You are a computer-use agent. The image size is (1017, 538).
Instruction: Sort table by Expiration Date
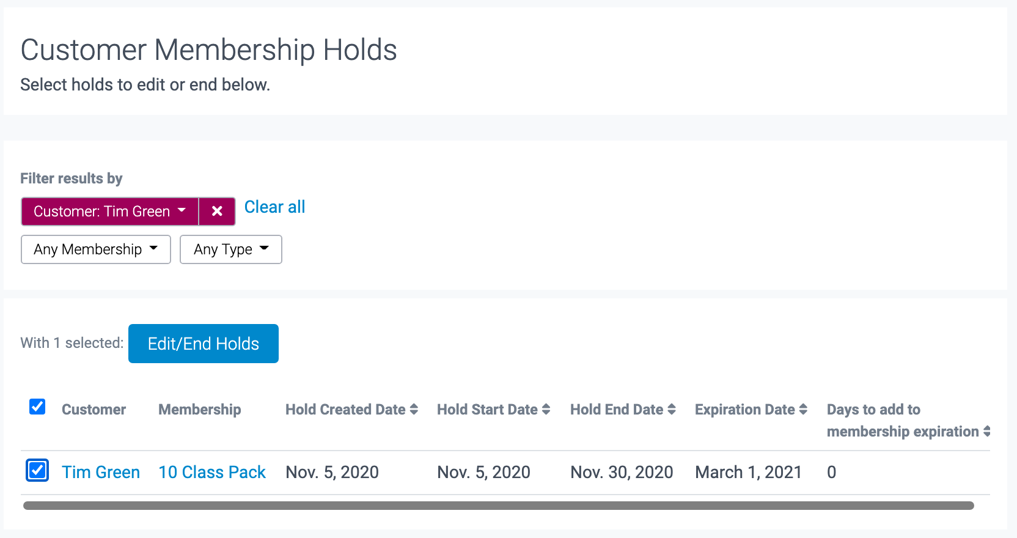(803, 409)
